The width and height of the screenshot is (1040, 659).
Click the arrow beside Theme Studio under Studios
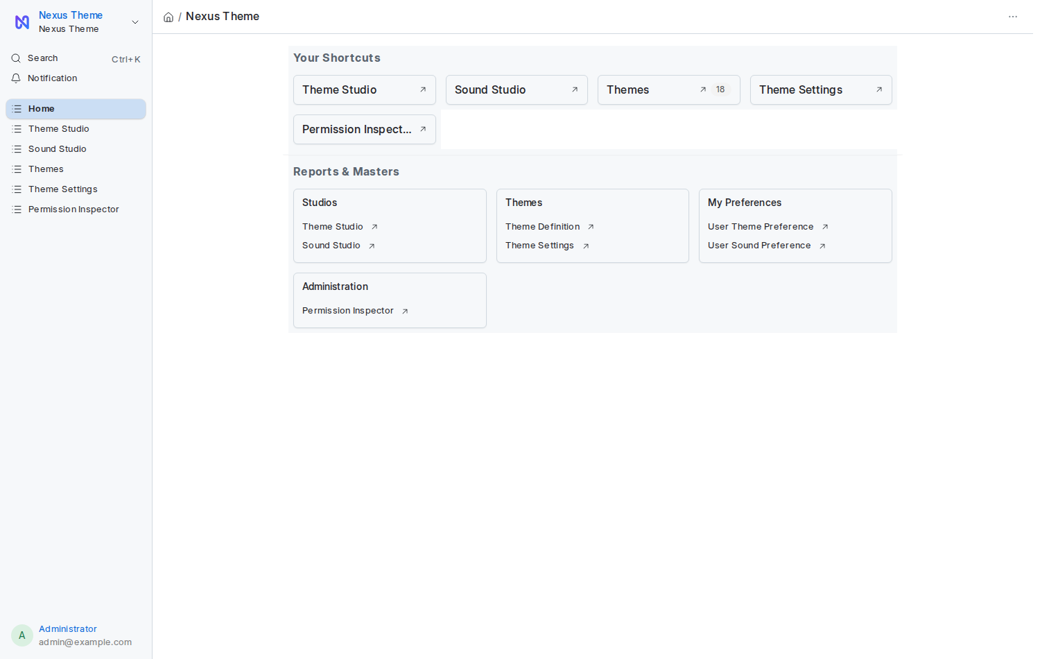coord(374,228)
